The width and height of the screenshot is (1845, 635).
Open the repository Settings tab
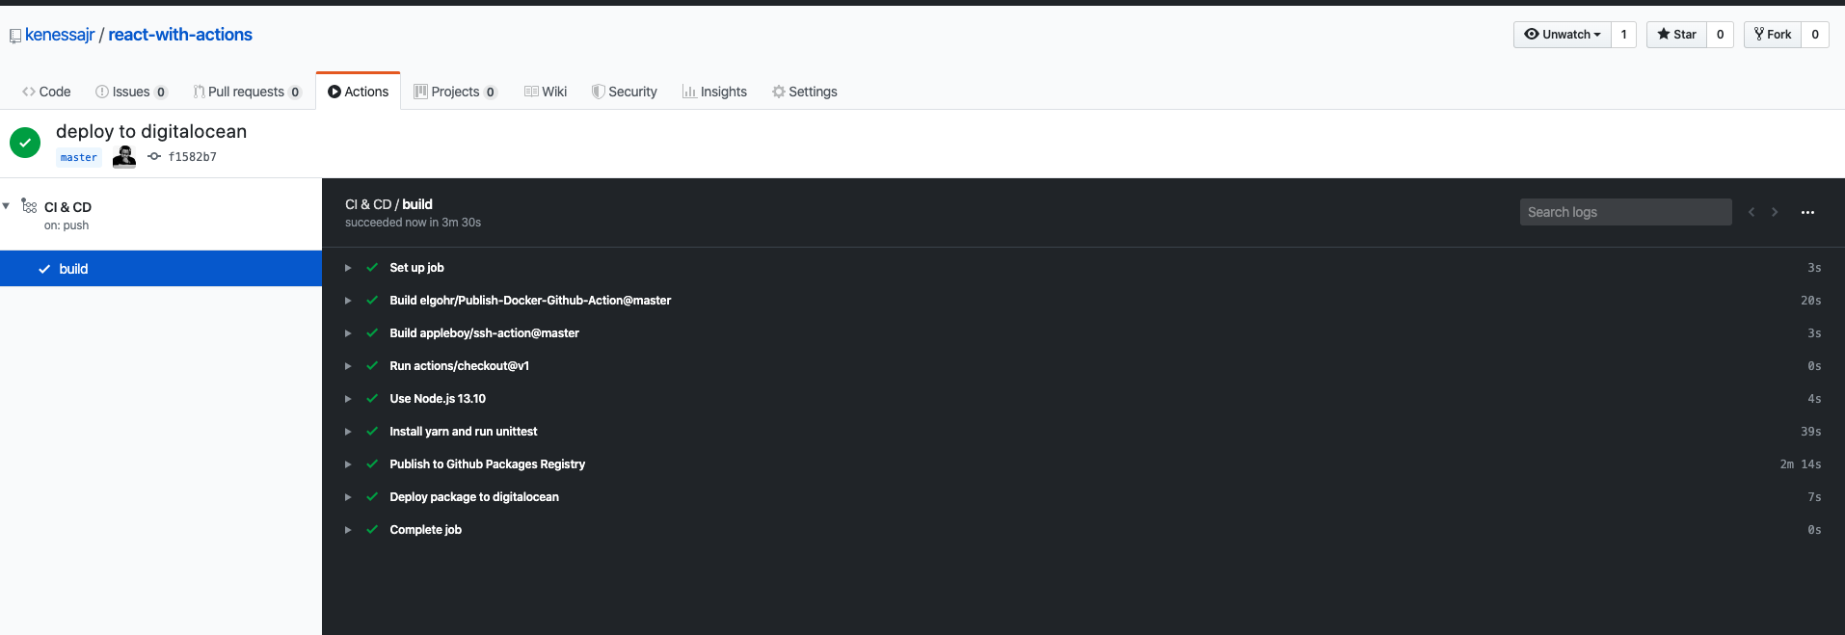click(x=804, y=92)
